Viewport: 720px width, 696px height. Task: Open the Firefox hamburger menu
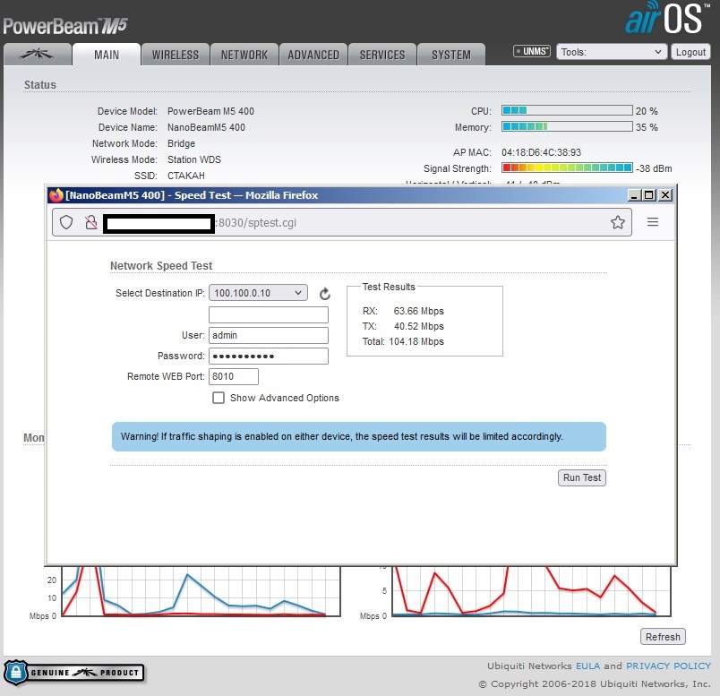coord(653,222)
